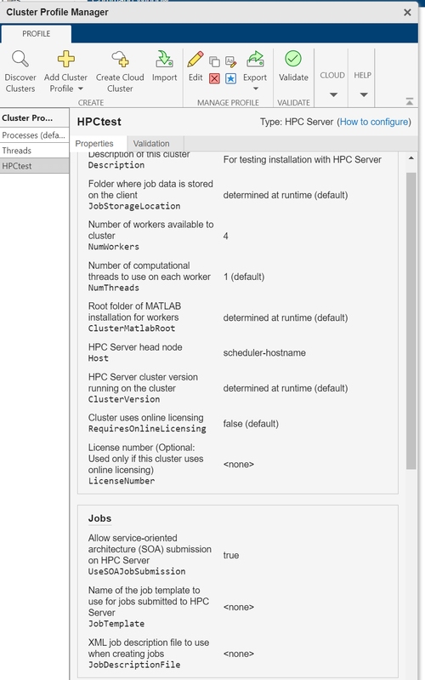This screenshot has height=680, width=425.
Task: Open the Add Cluster Profile dropdown arrow
Action: point(81,89)
